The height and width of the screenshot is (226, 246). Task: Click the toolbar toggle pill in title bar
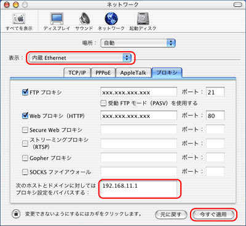(x=237, y=5)
